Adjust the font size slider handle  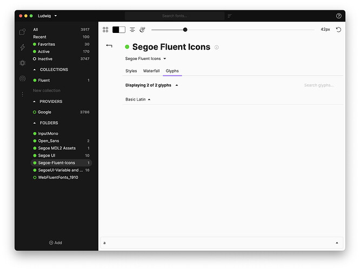pos(185,30)
